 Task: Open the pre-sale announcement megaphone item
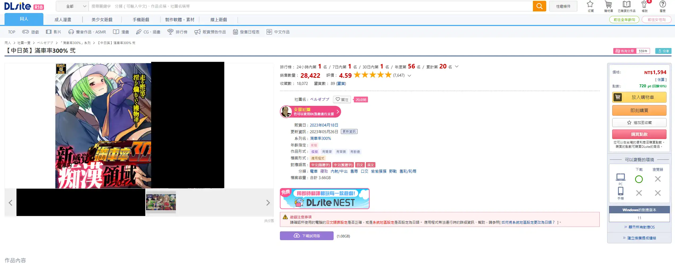pos(210,32)
